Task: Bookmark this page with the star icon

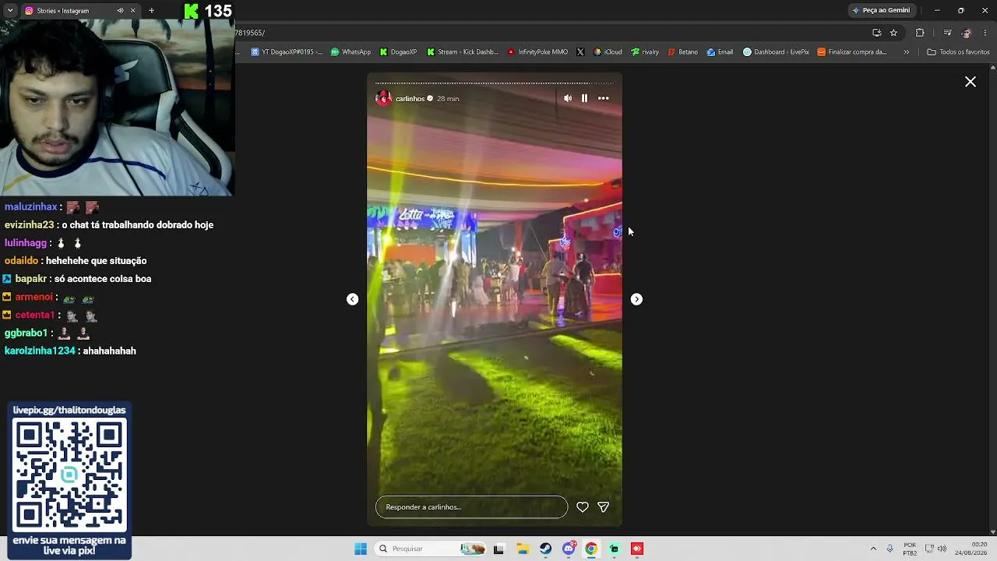Action: point(893,33)
